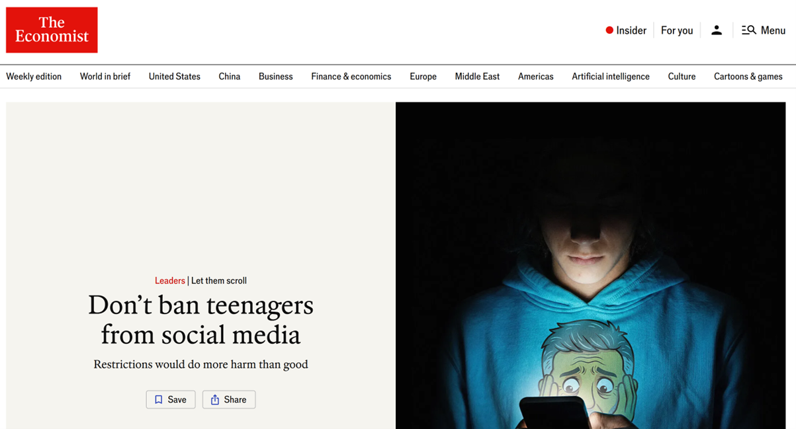Click the hooded teenager article image

coord(591,266)
